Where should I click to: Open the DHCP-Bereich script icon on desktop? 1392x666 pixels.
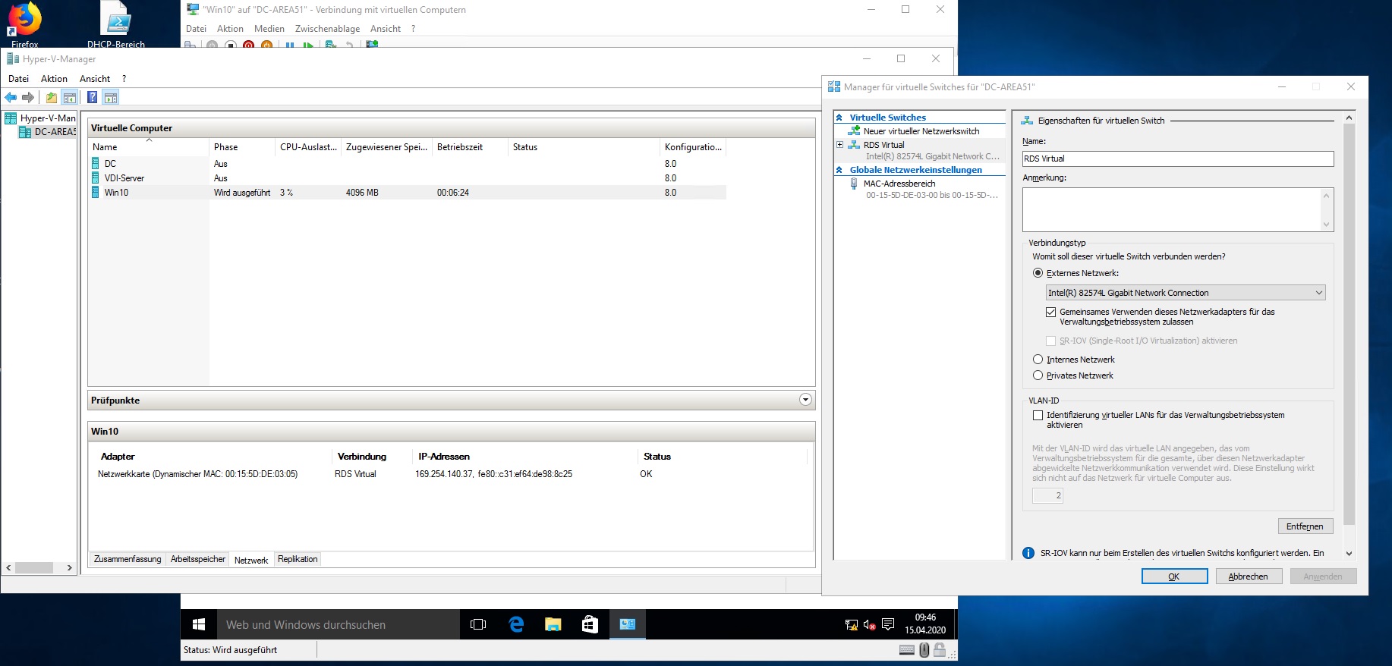pos(116,23)
